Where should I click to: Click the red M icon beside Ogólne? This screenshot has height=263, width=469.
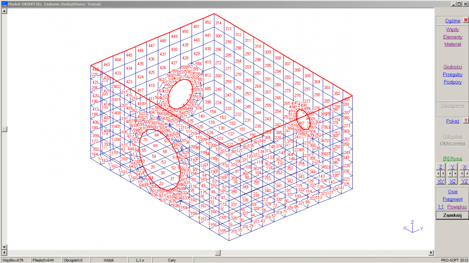(466, 21)
